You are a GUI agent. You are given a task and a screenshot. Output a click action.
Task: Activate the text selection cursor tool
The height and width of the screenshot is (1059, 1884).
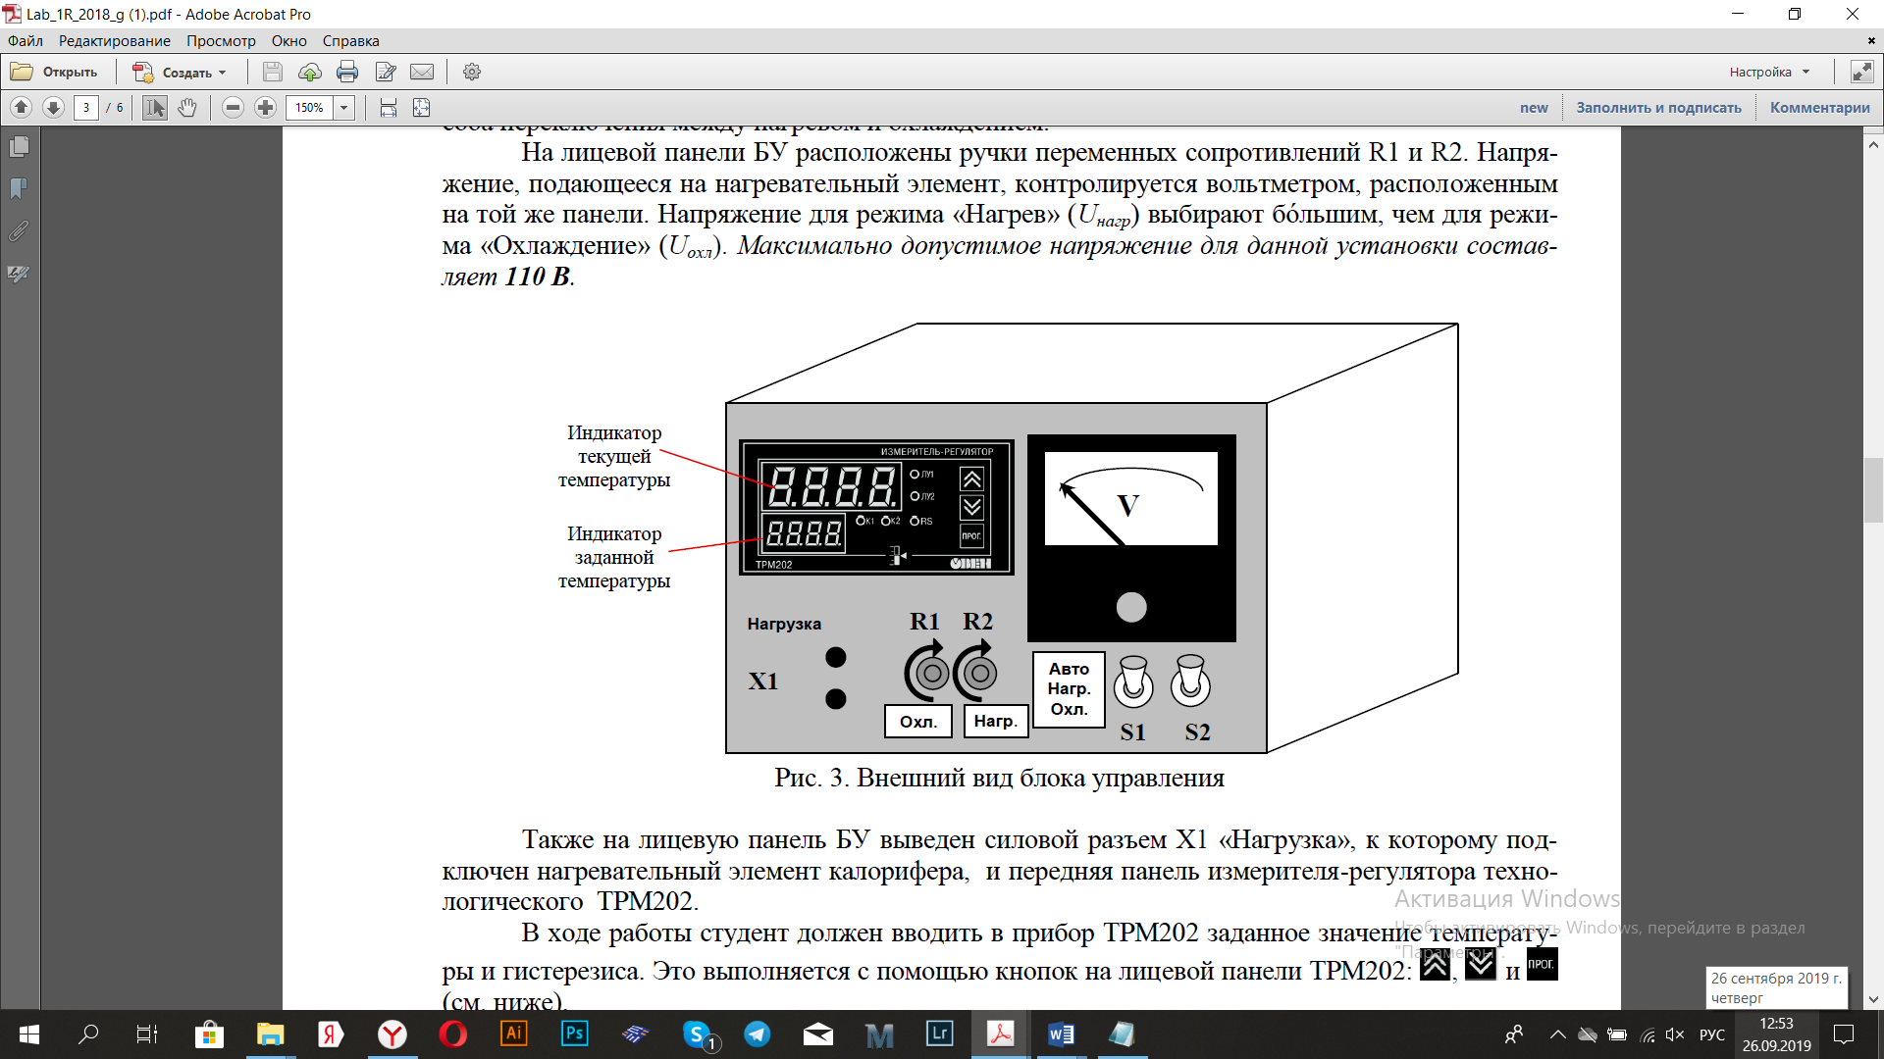[155, 108]
